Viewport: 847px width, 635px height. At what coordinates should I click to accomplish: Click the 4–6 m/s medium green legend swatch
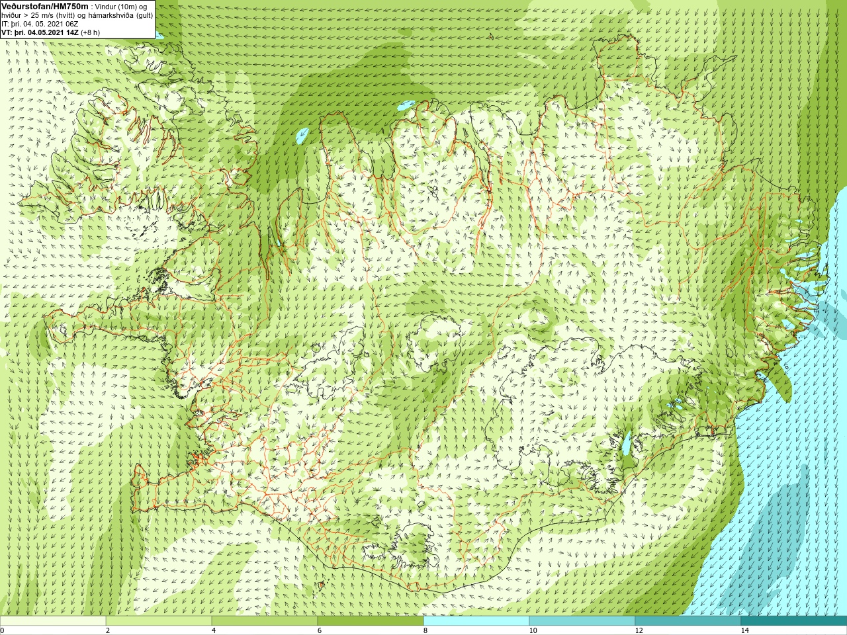click(265, 621)
